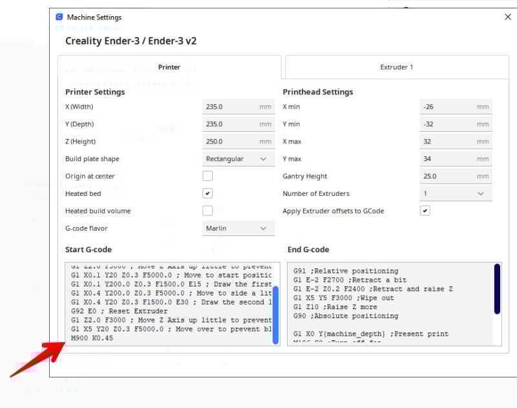Click the X min printhead field
Screen dimensions: 517x408
(x=456, y=107)
